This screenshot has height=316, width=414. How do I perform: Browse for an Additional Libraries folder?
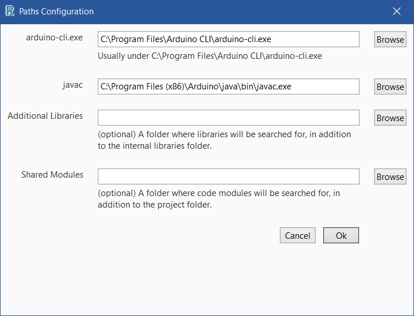click(x=390, y=118)
